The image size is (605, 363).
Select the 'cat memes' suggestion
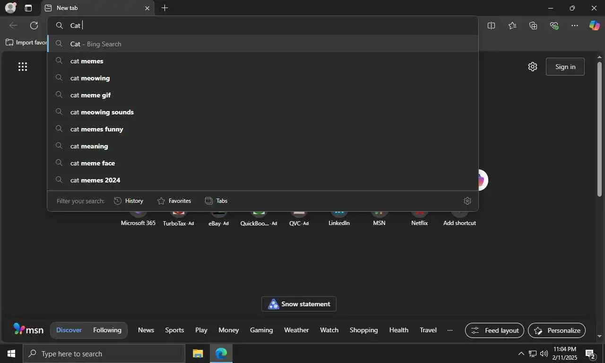[263, 61]
